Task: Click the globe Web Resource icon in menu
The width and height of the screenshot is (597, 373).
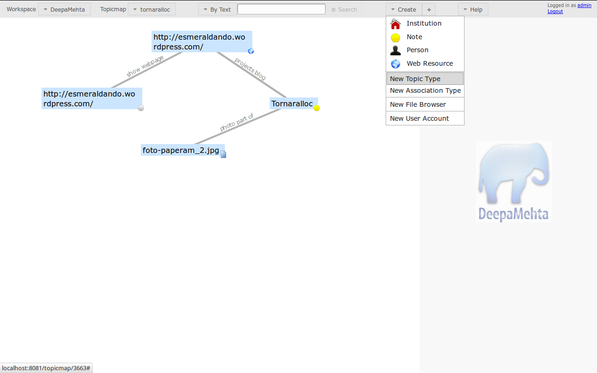Action: click(x=396, y=64)
